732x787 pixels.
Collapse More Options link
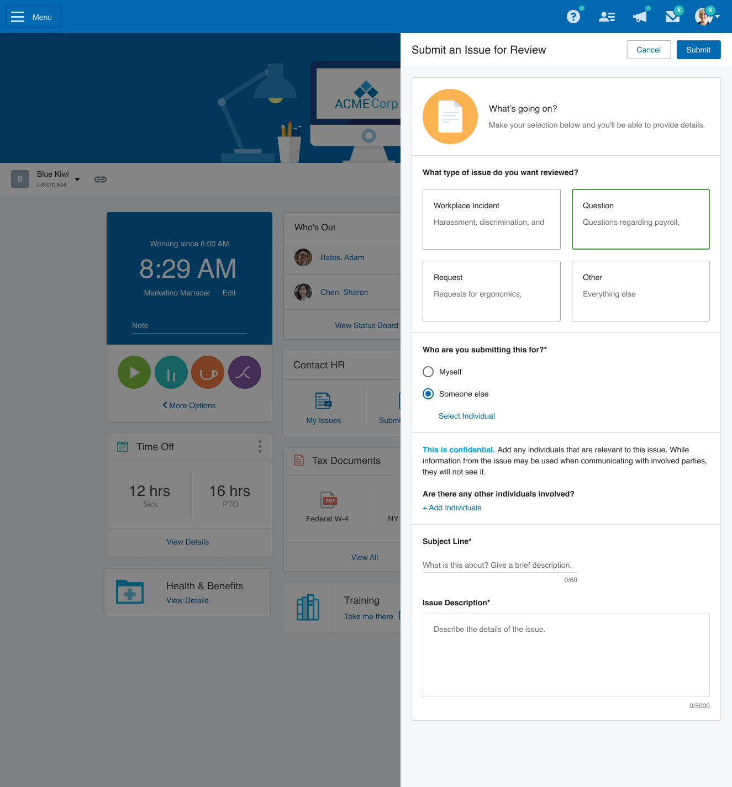click(189, 405)
